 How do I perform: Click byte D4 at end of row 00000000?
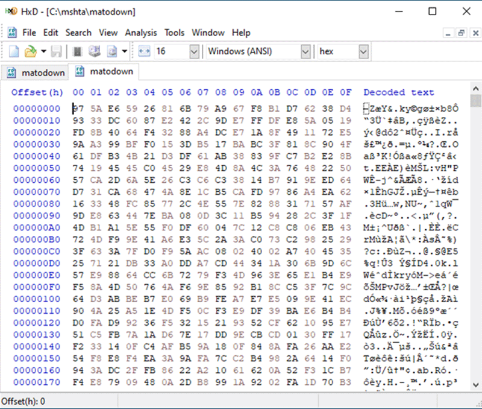[345, 109]
